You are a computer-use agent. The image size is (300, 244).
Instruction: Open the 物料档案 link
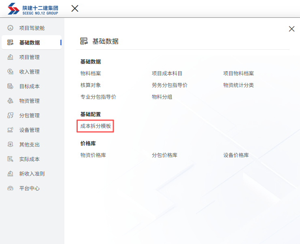coord(91,73)
